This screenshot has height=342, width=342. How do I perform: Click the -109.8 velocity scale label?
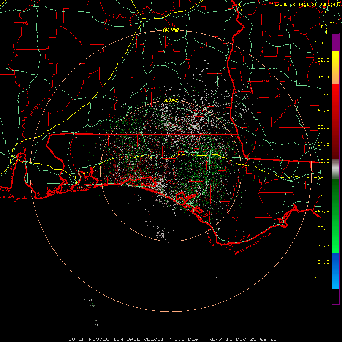point(320,279)
